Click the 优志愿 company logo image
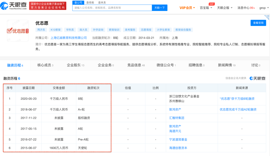Screen dimensions: 270x156 coord(17,31)
